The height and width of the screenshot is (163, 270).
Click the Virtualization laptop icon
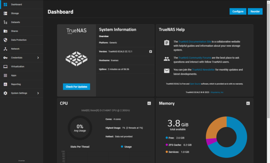click(5, 66)
